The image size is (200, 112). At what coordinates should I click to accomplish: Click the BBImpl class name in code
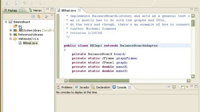click(x=96, y=46)
